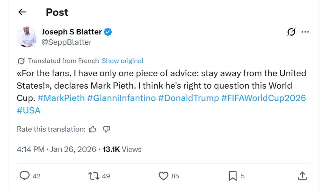Bookmark this post
Image resolution: width=323 pixels, height=191 pixels.
233,175
